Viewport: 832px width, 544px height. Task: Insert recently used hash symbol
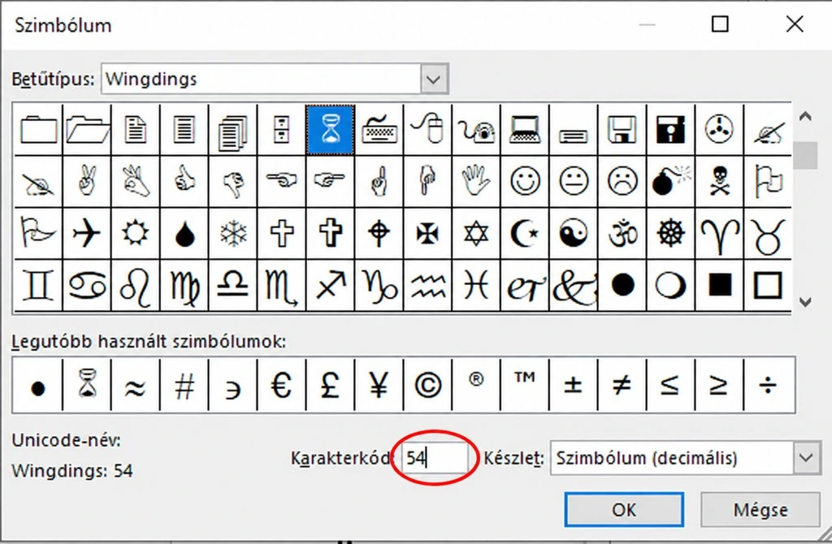pyautogui.click(x=184, y=386)
